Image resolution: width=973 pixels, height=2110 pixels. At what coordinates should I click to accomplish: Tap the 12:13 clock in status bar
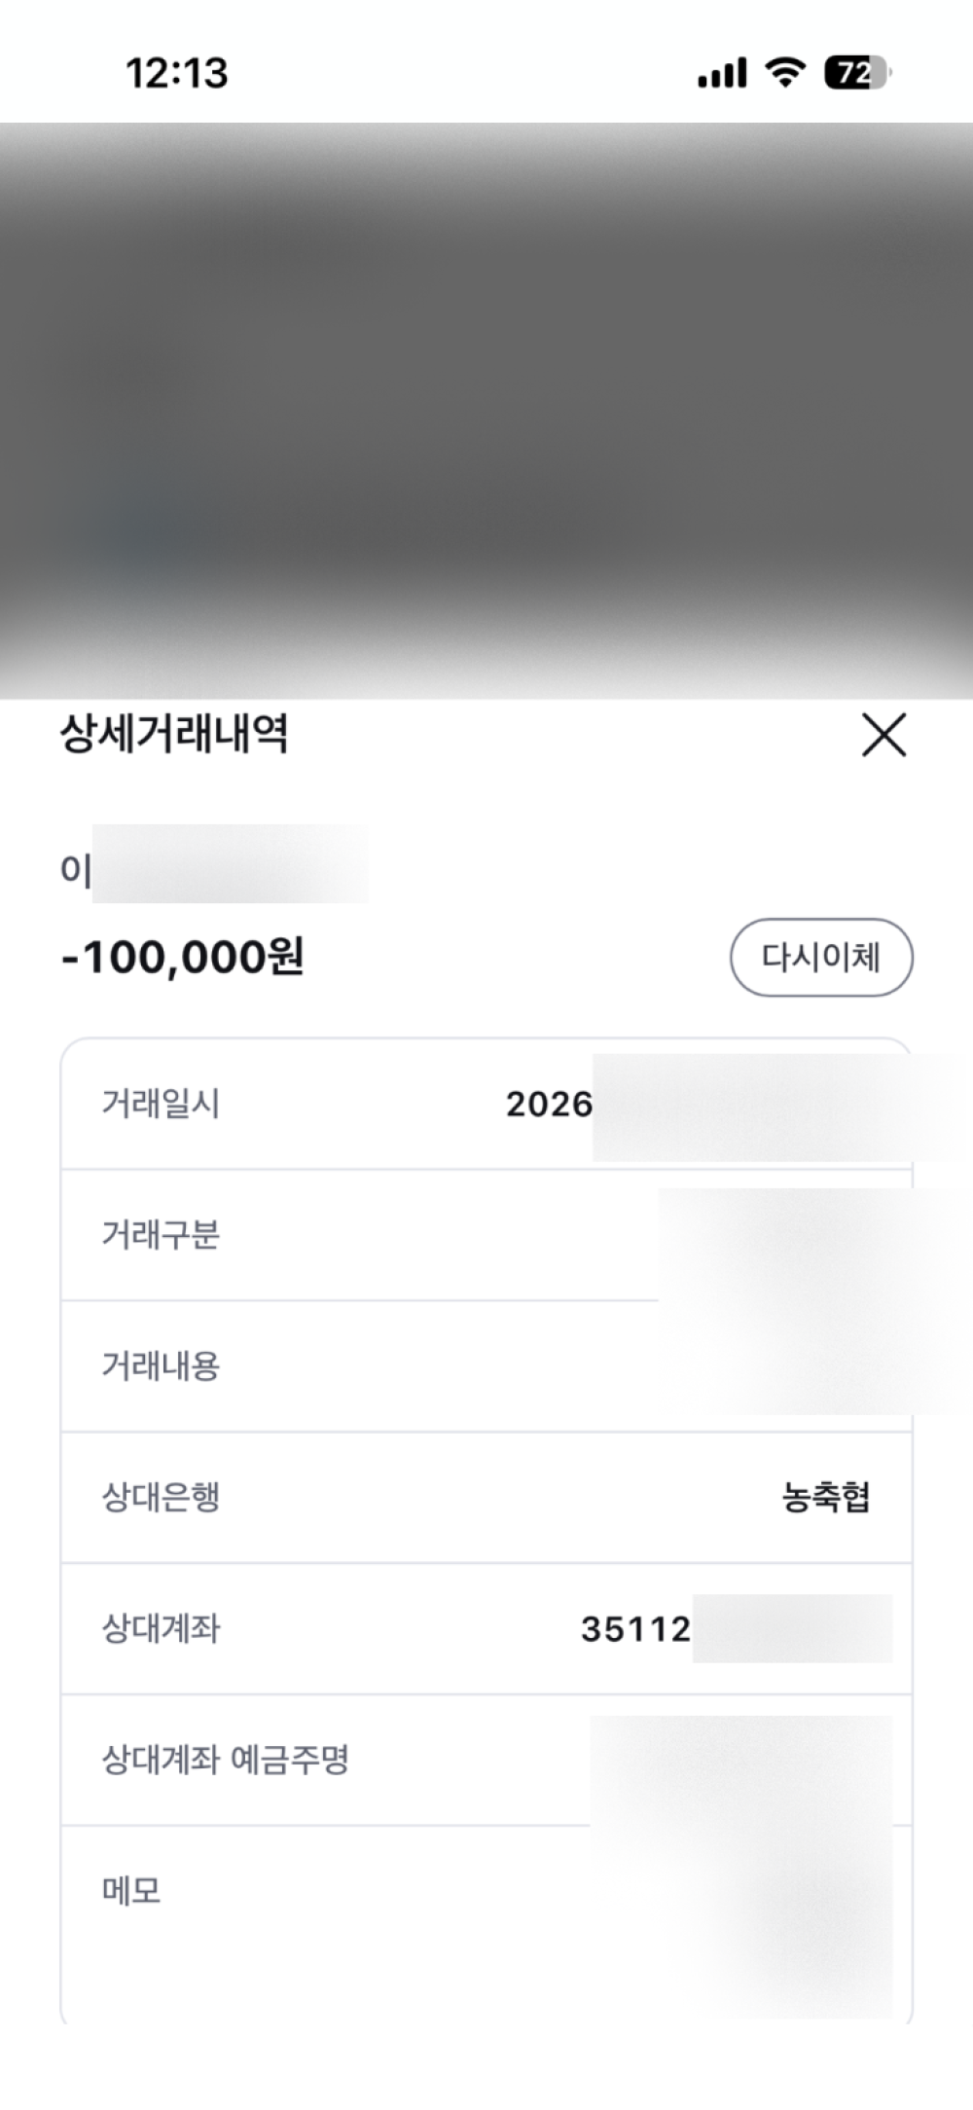[x=177, y=73]
